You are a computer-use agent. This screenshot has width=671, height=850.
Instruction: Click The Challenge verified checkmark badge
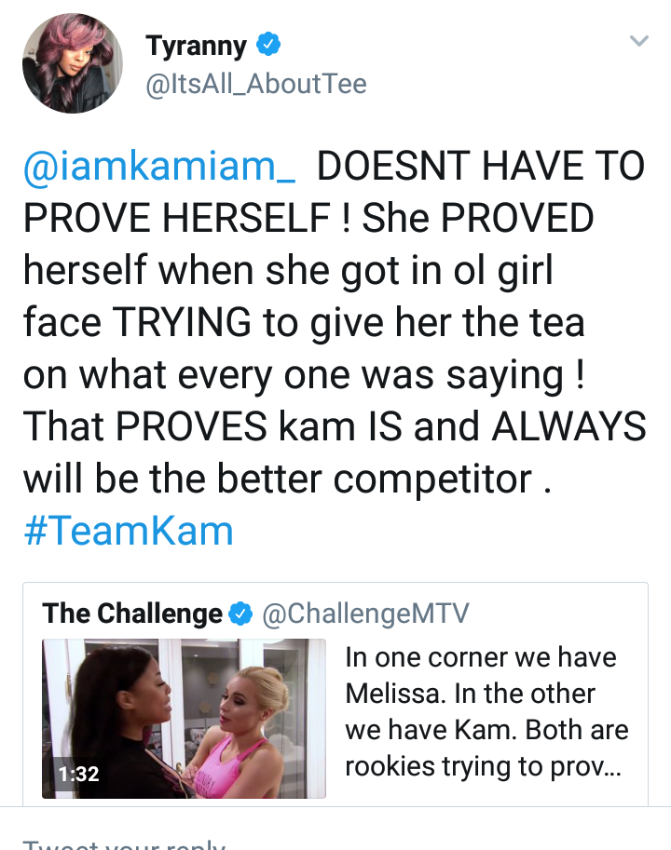coord(240,614)
